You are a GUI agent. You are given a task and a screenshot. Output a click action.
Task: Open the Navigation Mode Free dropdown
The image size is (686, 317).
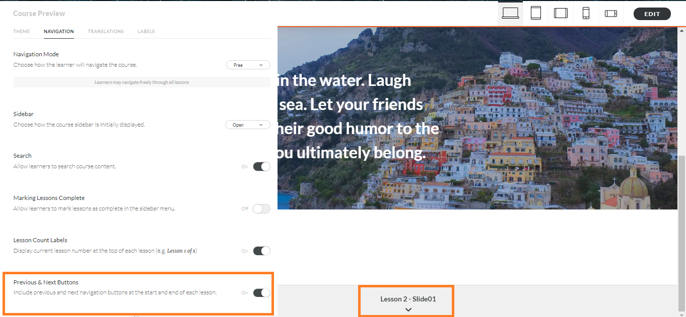point(248,65)
